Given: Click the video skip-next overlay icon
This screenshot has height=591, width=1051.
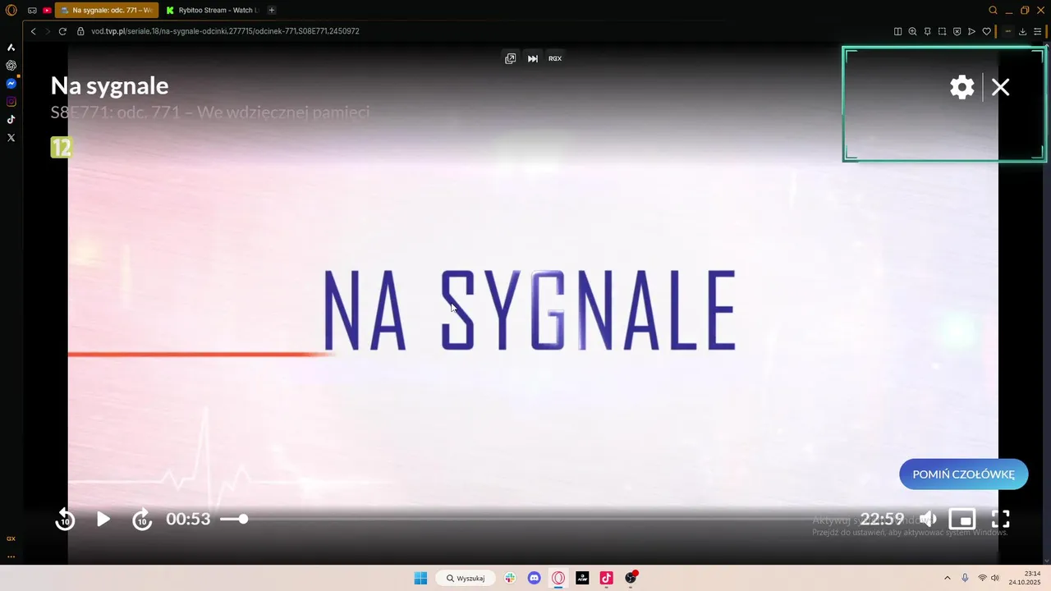Looking at the screenshot, I should (533, 58).
